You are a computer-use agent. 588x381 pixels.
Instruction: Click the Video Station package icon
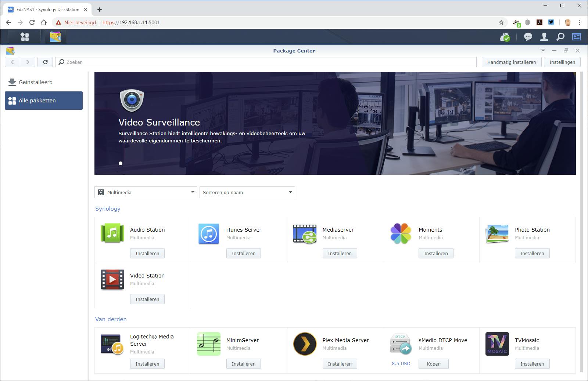pos(112,280)
